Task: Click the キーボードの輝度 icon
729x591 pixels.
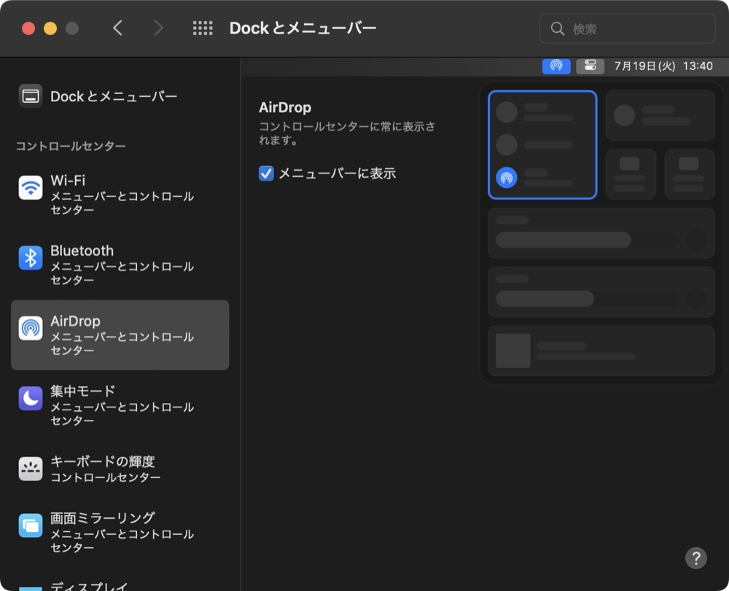Action: tap(31, 469)
